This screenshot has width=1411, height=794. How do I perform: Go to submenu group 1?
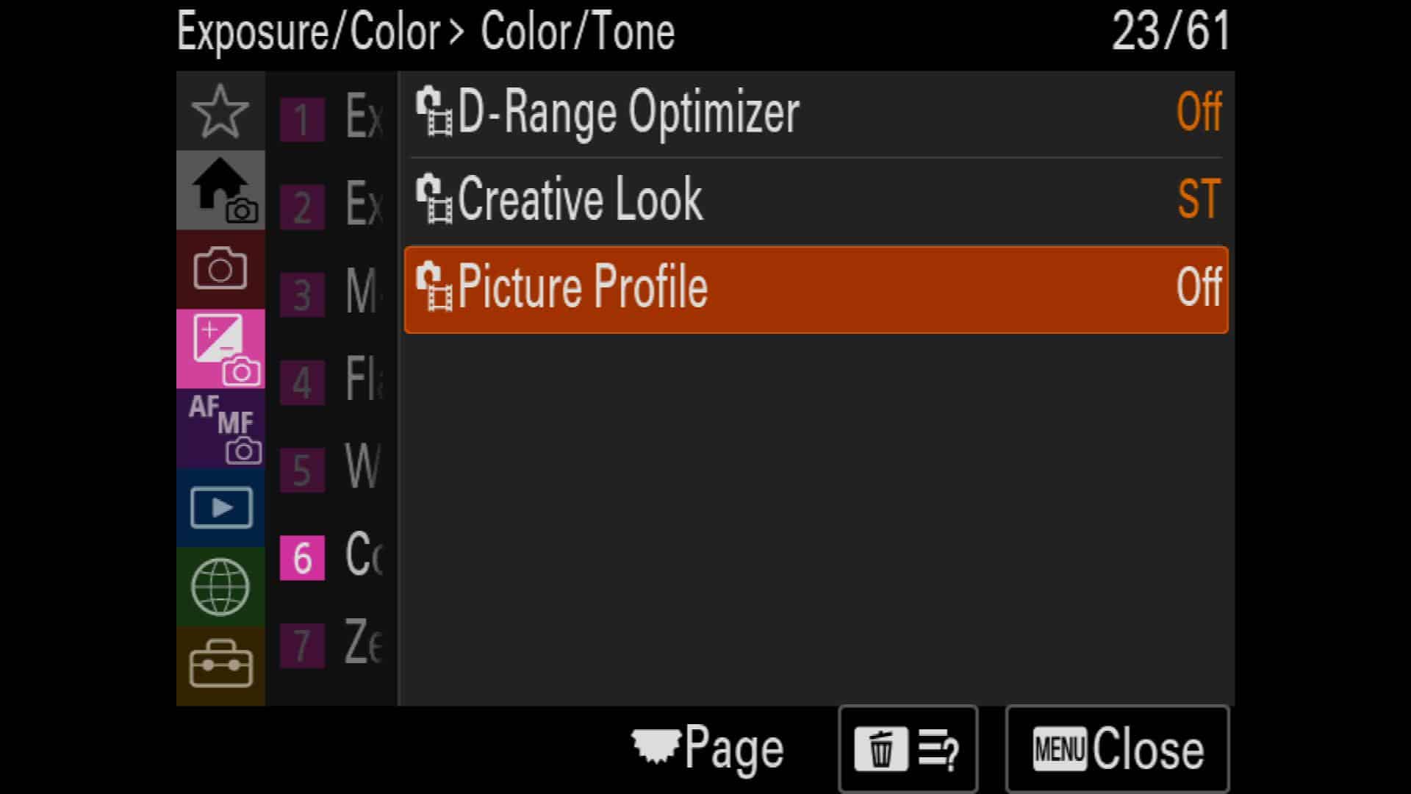point(331,118)
